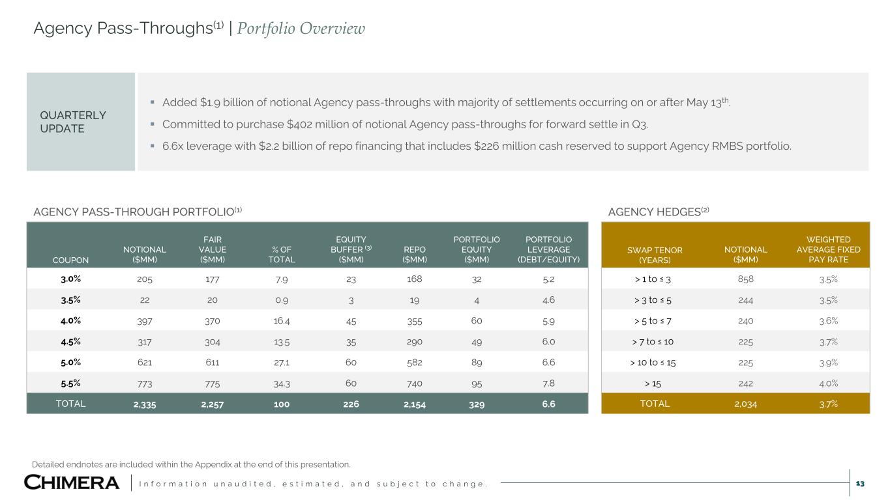Click the total notional value 2,335
This screenshot has height=500, width=890.
(144, 404)
